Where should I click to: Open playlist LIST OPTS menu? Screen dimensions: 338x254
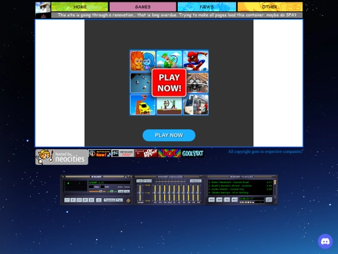coord(269,199)
